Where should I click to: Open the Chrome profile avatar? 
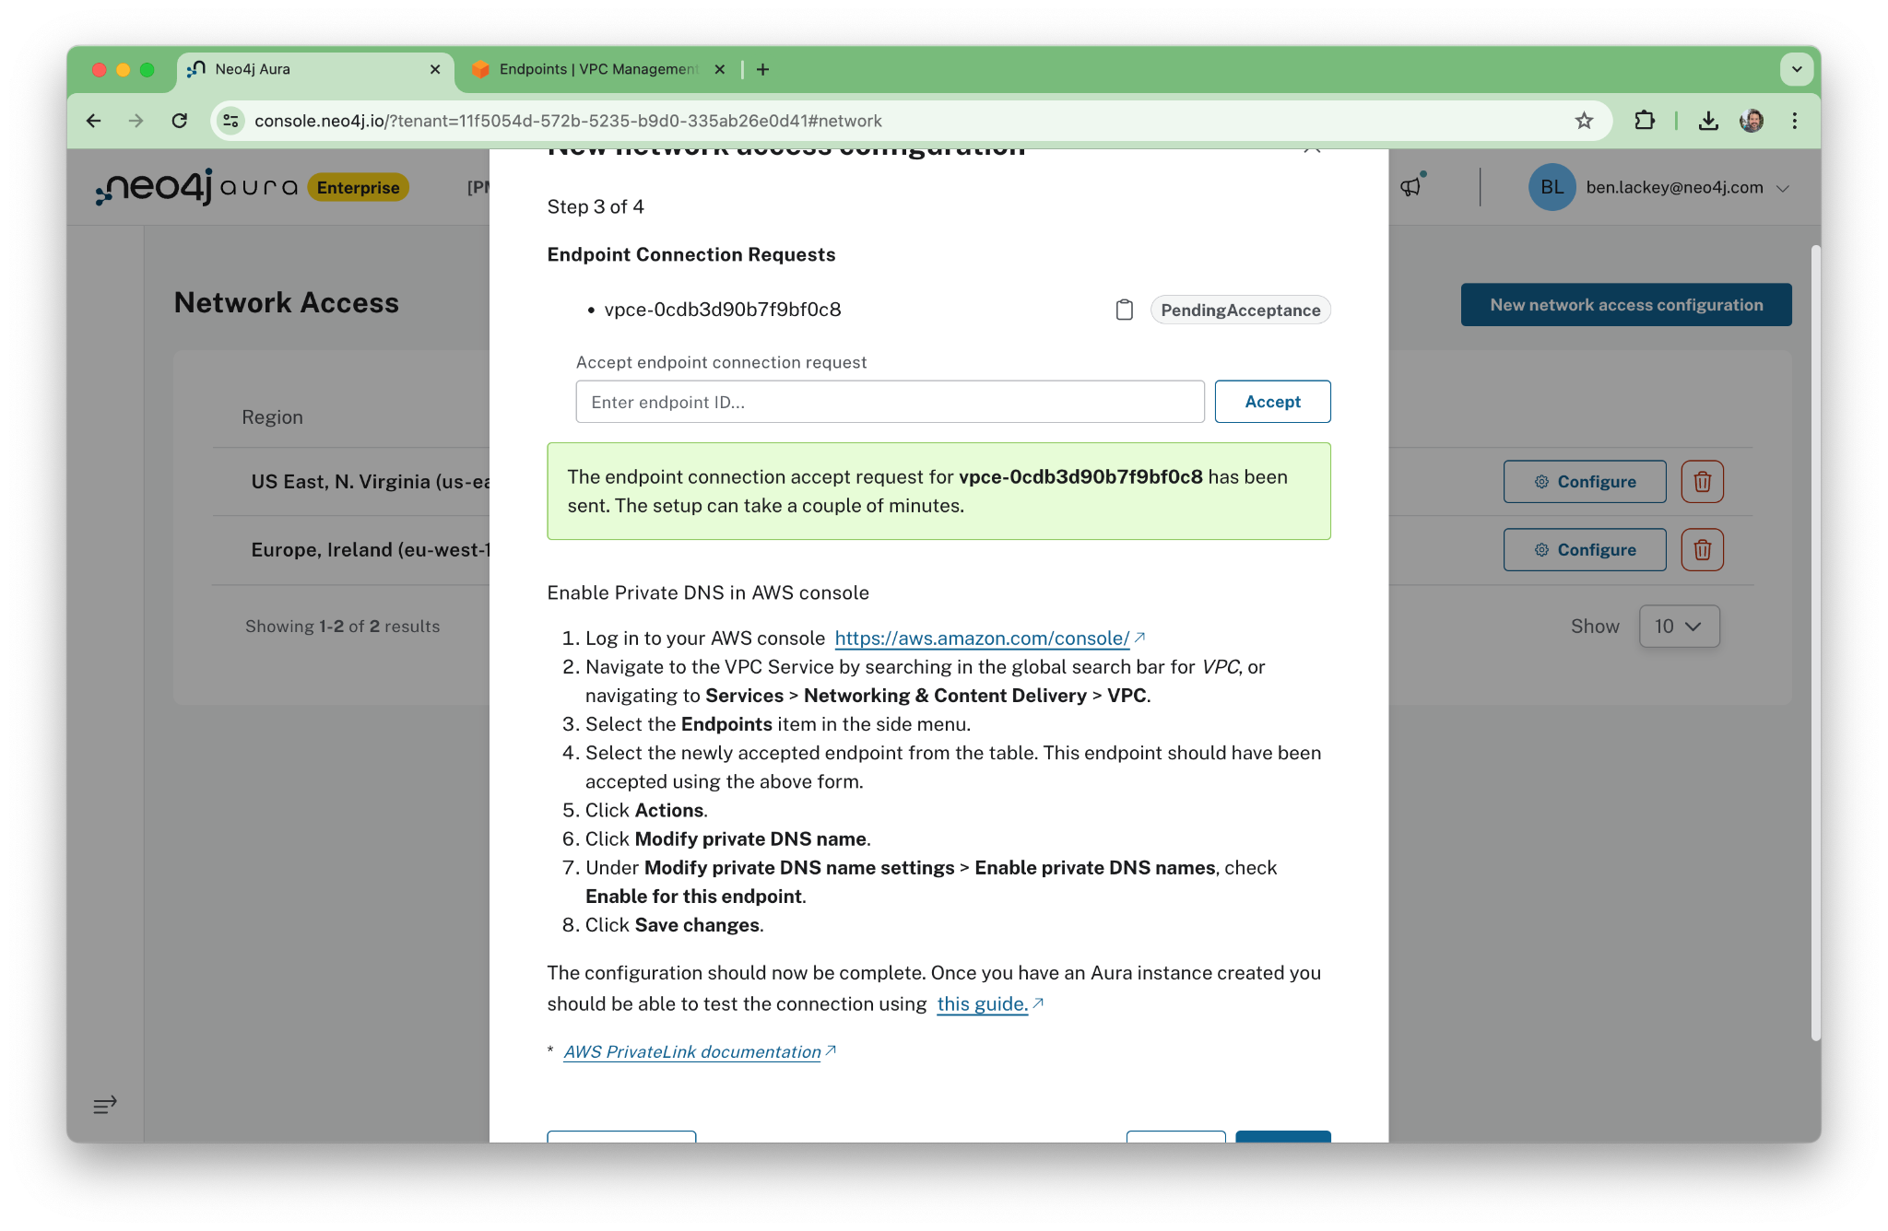[1752, 121]
